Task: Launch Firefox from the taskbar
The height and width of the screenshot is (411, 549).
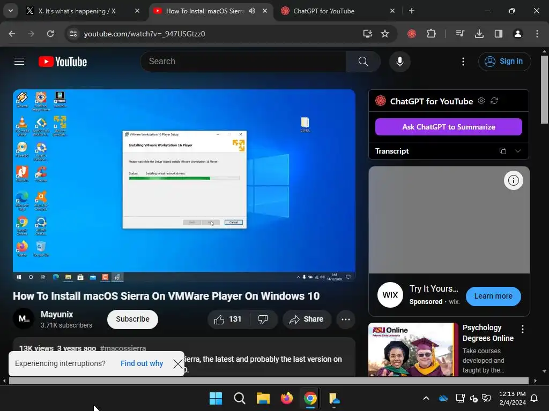Action: pos(287,398)
